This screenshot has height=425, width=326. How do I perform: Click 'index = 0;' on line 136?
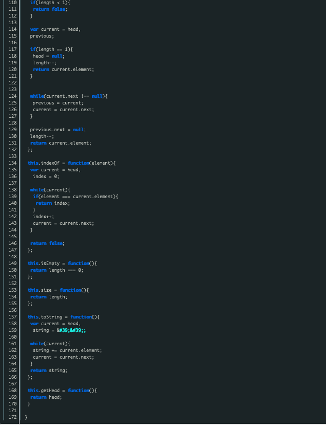[46, 176]
